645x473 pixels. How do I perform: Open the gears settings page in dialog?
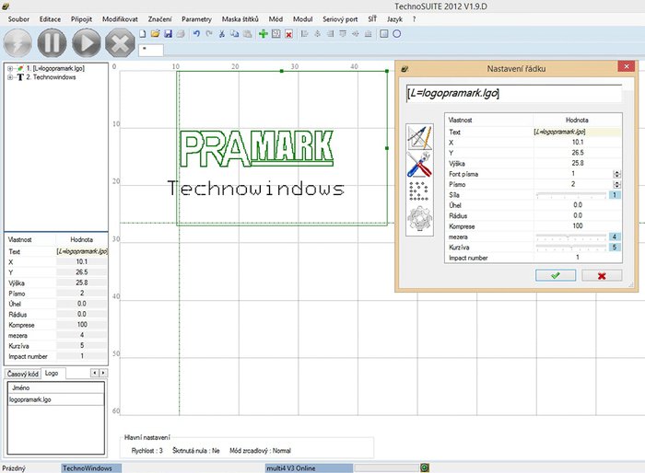[x=419, y=219]
